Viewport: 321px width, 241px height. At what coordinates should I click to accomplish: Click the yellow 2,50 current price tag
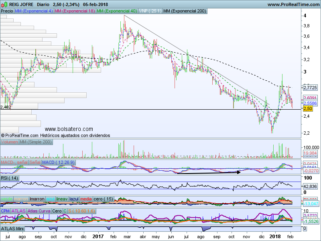point(308,109)
